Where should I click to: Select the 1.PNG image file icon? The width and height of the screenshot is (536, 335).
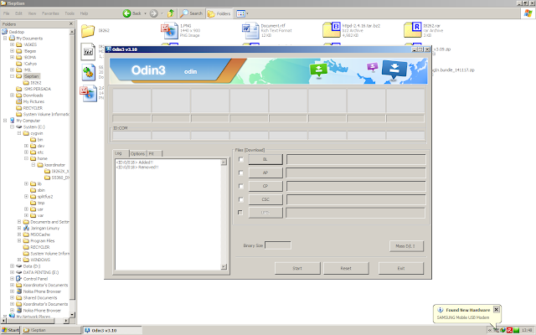coord(169,31)
